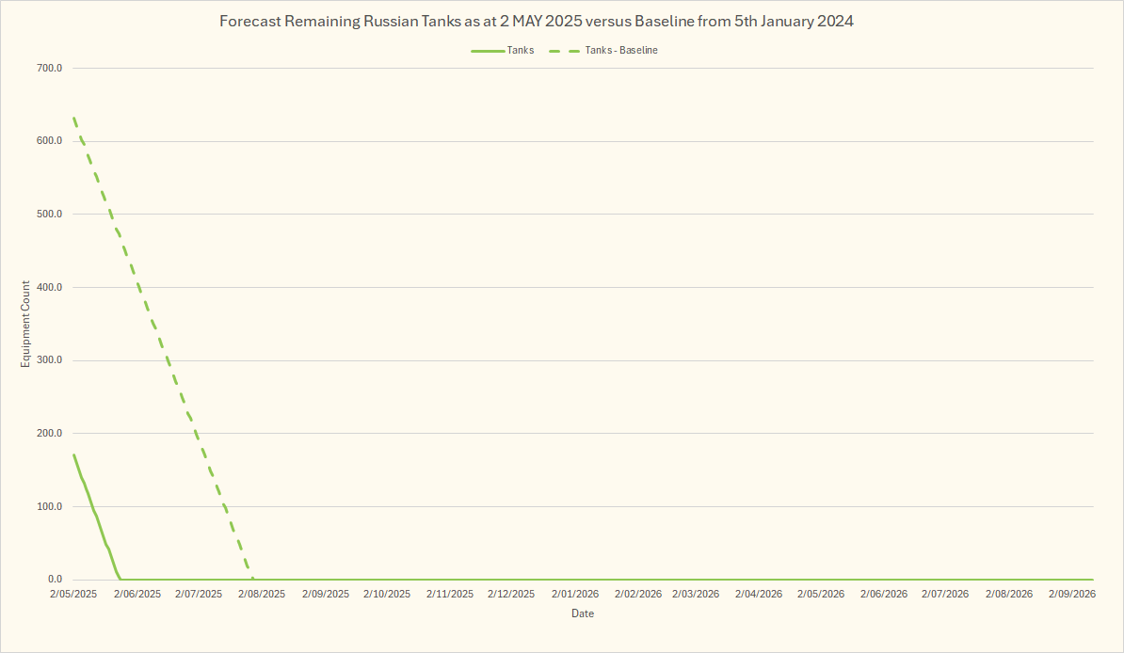Click the 700.0 y-axis label
The width and height of the screenshot is (1124, 653).
click(x=49, y=68)
